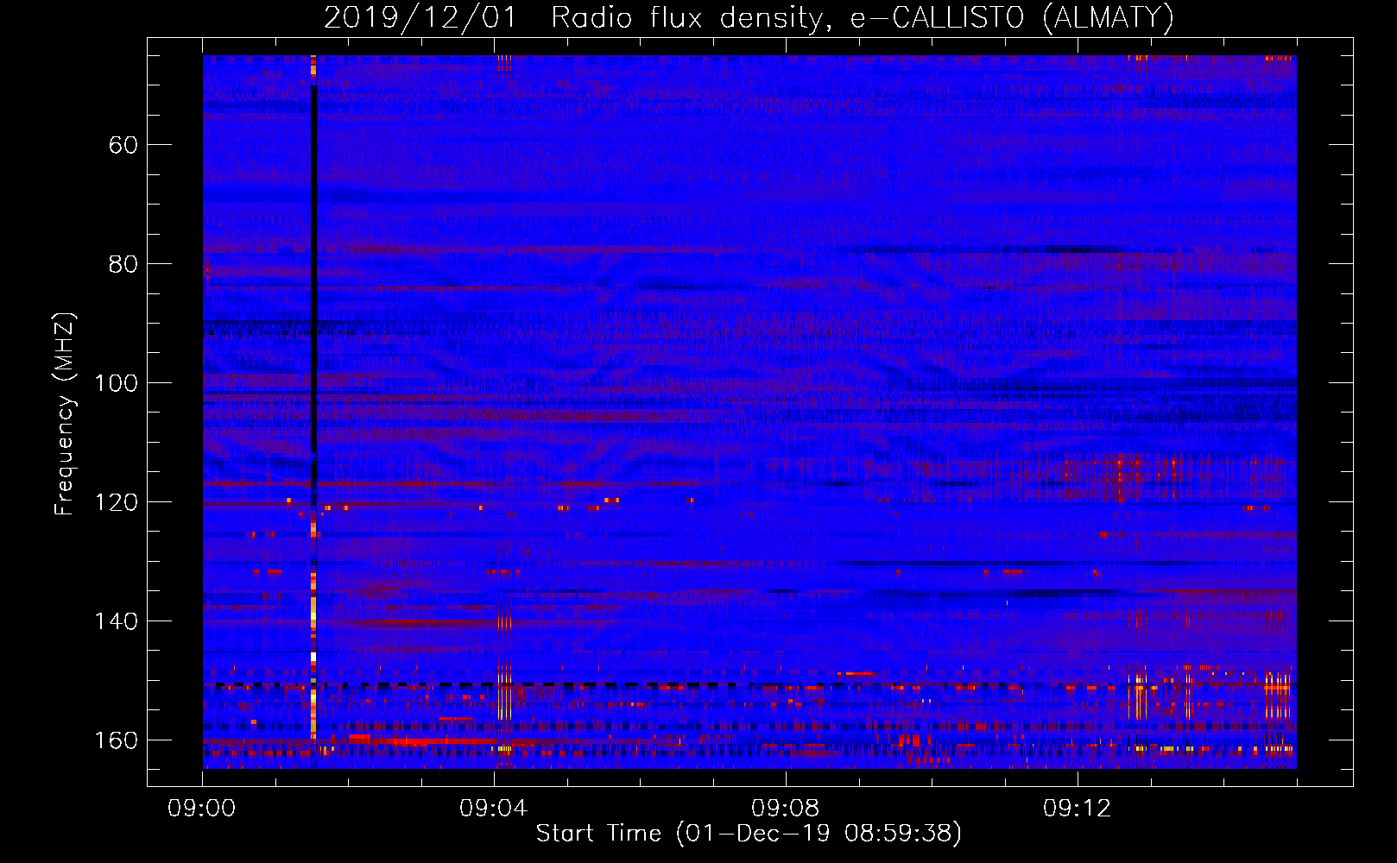The image size is (1397, 863).
Task: Click the 09:12 time tick label
Action: (x=1078, y=809)
